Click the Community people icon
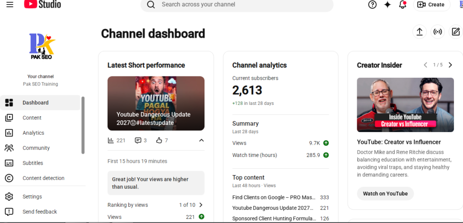 9,147
